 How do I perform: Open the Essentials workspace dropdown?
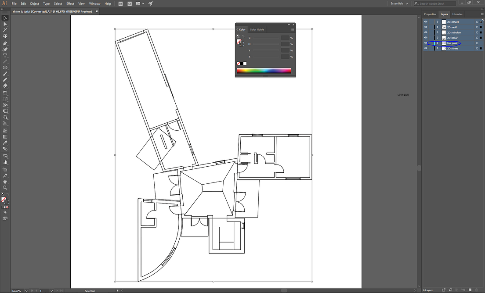pyautogui.click(x=399, y=4)
